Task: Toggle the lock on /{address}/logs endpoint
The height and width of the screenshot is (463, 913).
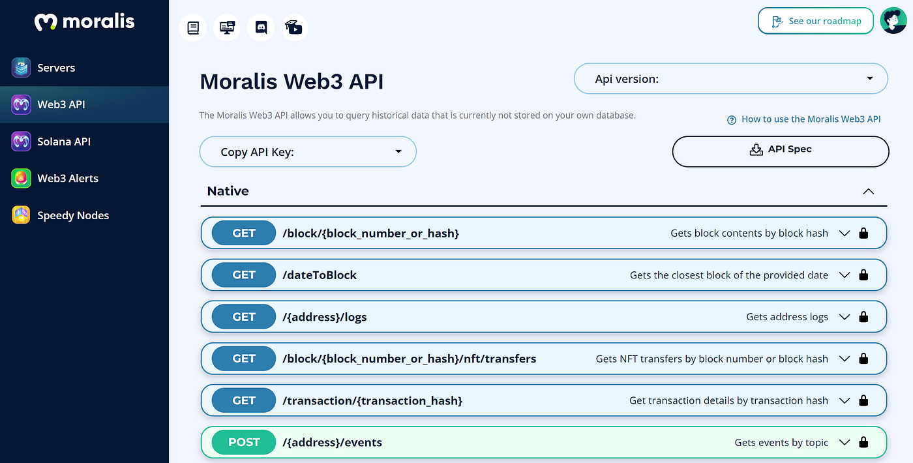Action: [x=863, y=316]
